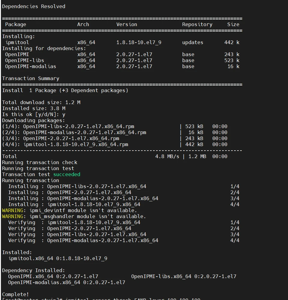Click the "Complete!" message
This screenshot has width=288, height=300.
16,294
